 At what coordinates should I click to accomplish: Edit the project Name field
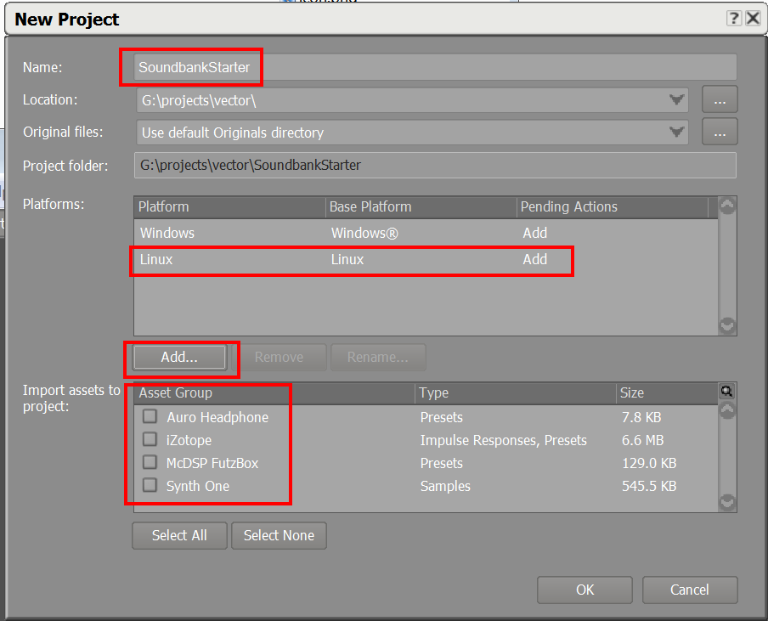340,67
